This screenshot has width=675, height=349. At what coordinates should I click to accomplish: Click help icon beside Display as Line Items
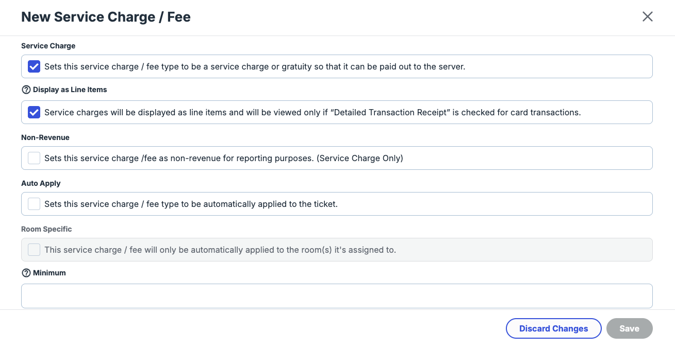(26, 90)
